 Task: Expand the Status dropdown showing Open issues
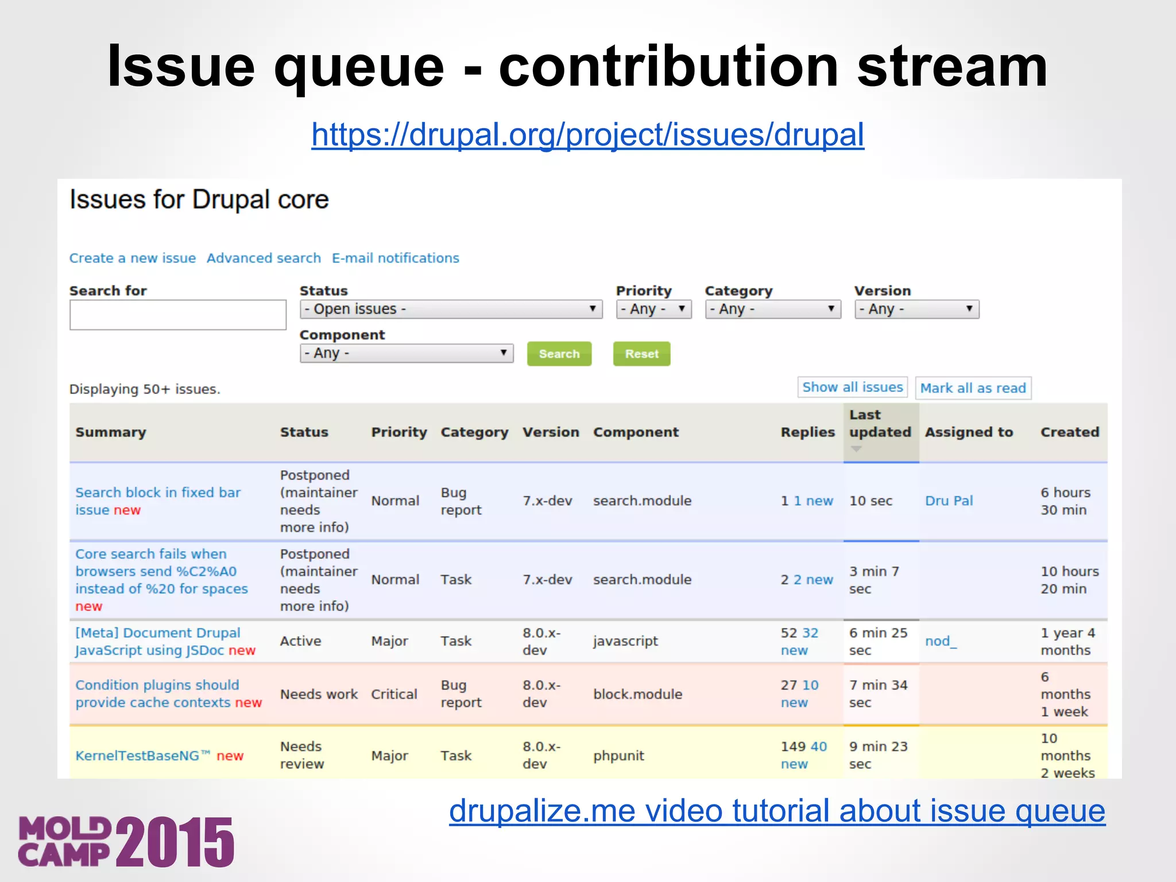click(451, 309)
